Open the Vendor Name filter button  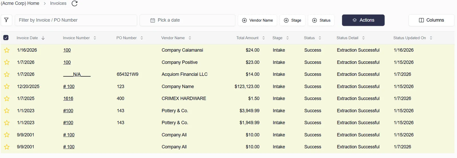click(x=257, y=20)
